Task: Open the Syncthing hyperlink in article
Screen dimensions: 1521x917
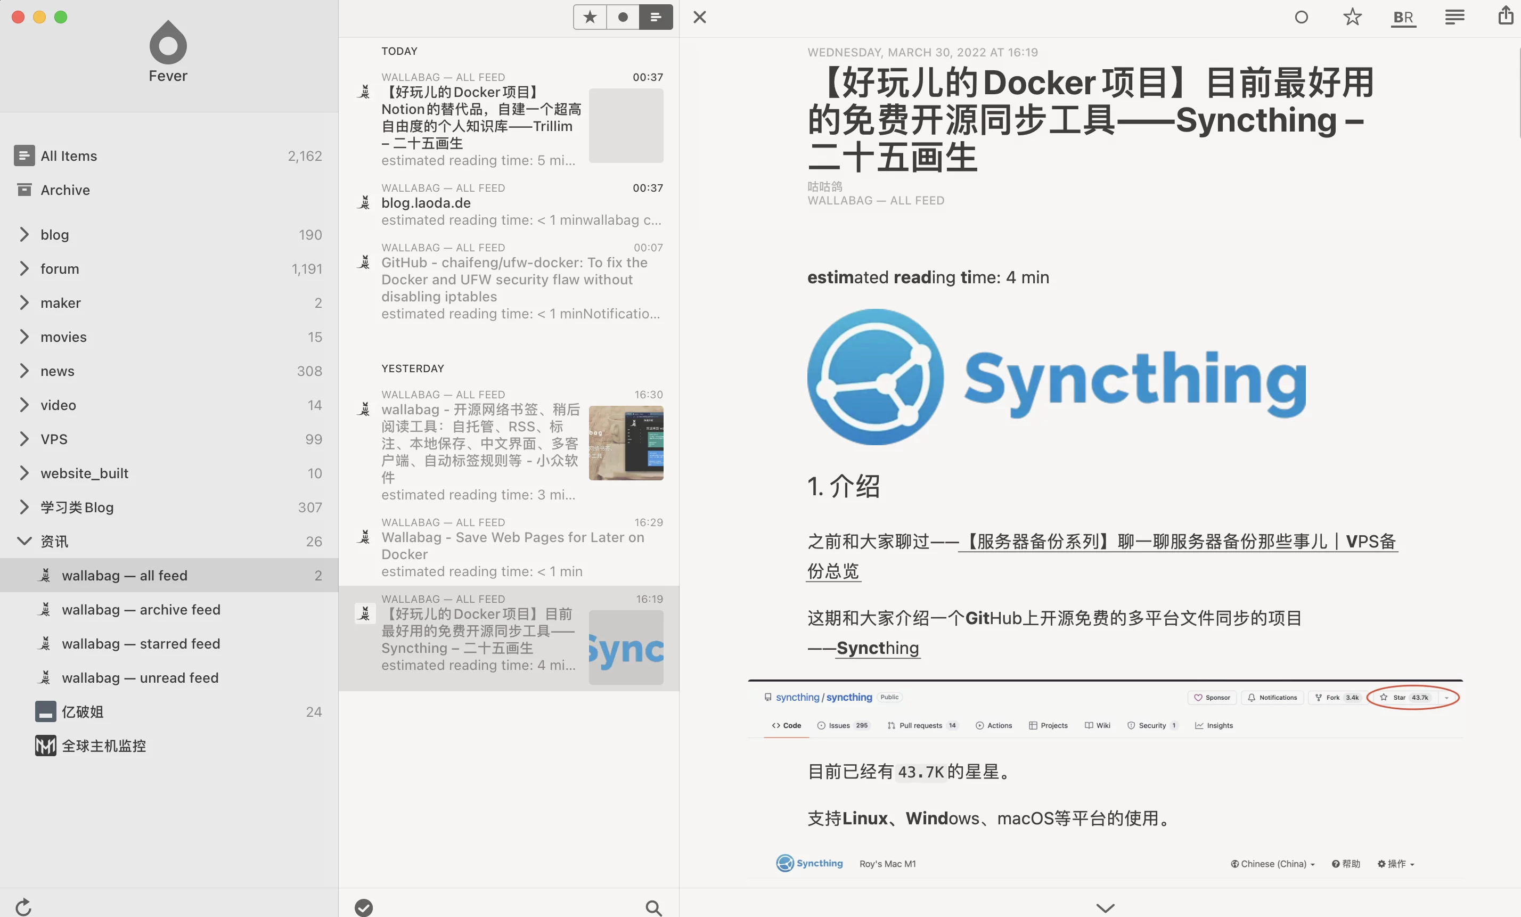Action: coord(877,648)
